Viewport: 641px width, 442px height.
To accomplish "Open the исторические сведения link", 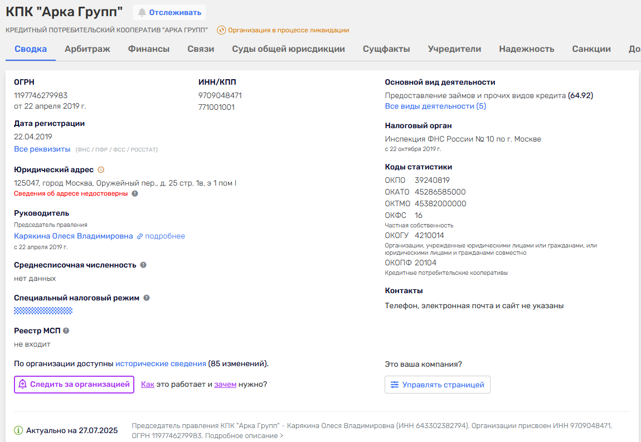I will pos(161,363).
